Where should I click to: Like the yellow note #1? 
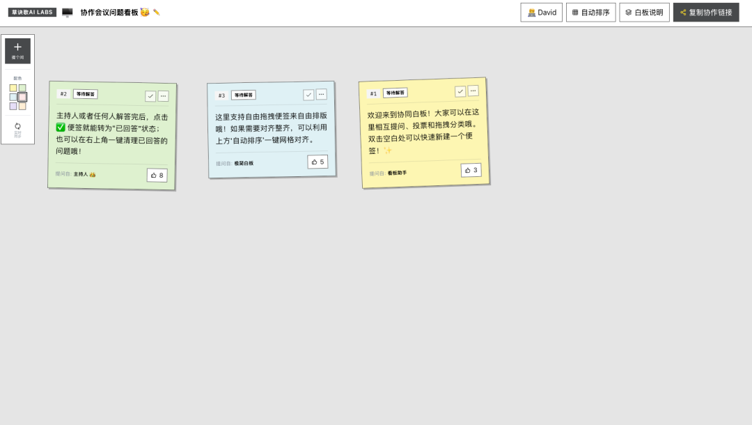click(x=471, y=170)
